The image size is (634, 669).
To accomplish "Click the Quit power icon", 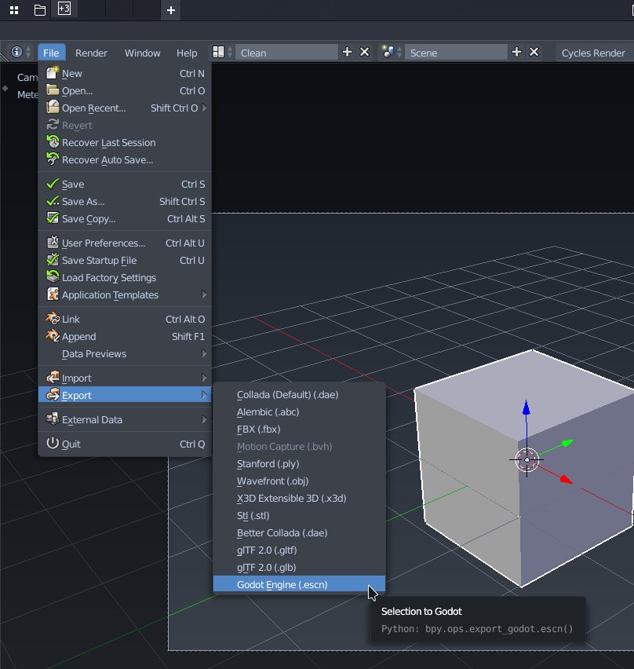I will [x=53, y=444].
